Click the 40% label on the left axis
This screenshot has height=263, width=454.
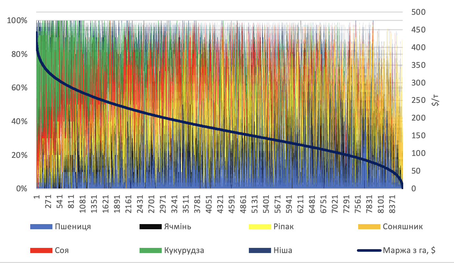(x=19, y=122)
